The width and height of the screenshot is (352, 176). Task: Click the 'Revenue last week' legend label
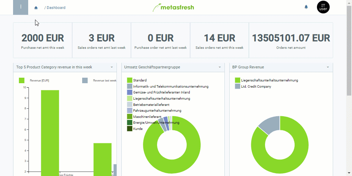105,80
